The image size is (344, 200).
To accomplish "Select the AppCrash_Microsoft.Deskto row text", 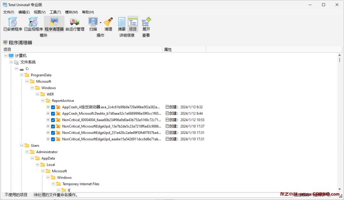I will coord(112,114).
